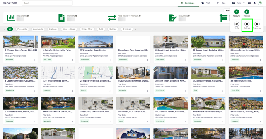
Task: Click the notifications bell icon
Action: pos(254,3)
